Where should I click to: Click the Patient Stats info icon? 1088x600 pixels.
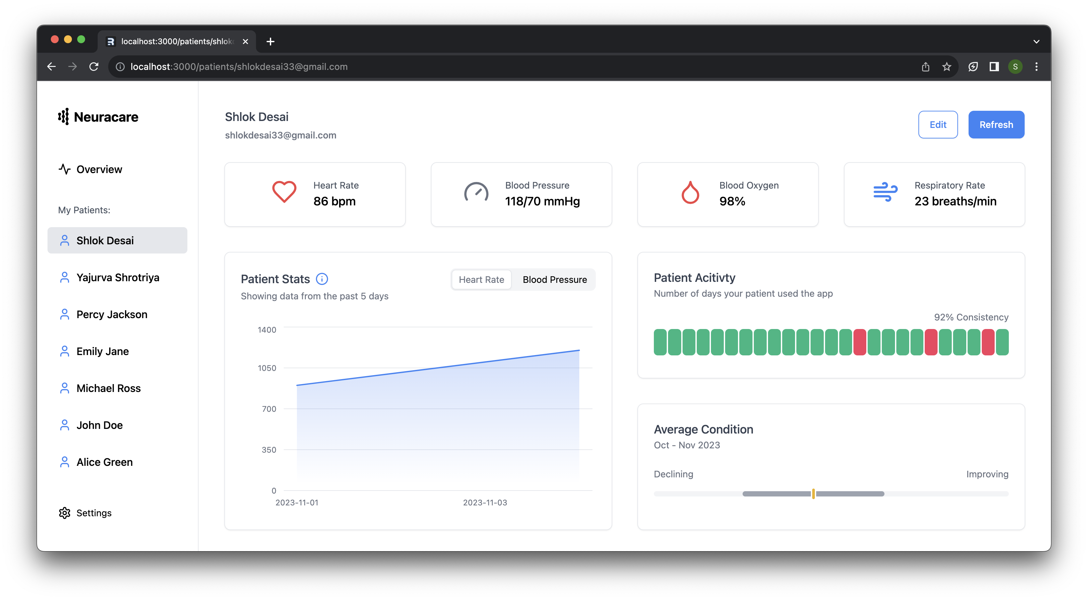(x=322, y=279)
